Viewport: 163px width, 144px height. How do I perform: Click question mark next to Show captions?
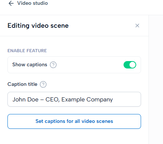53,65
